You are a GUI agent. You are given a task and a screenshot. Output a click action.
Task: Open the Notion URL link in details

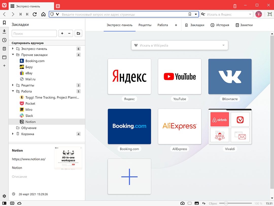click(29, 159)
